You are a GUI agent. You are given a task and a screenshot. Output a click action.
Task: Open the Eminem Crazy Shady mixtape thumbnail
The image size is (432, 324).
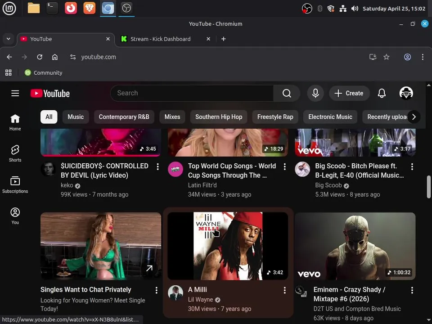click(355, 246)
